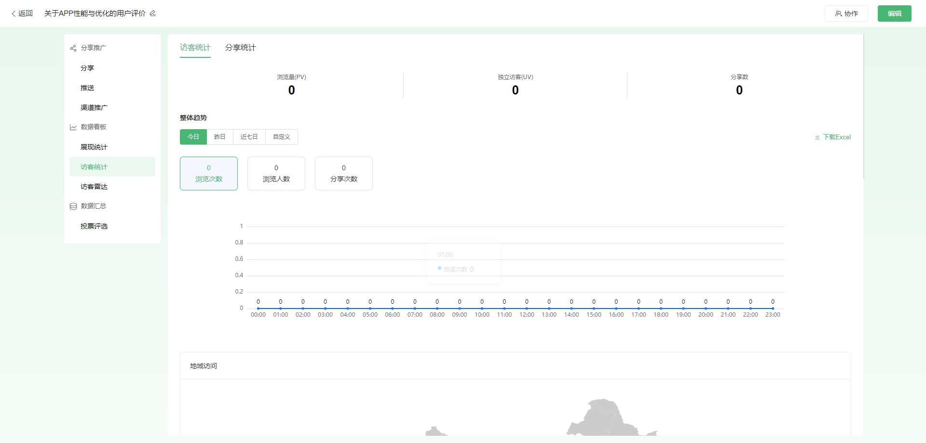Switch to the 访客统计 tab
Viewport: 926px width, 443px height.
(195, 48)
